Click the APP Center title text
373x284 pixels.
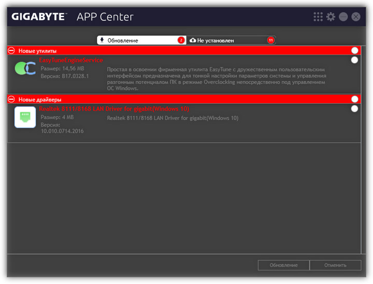point(105,17)
